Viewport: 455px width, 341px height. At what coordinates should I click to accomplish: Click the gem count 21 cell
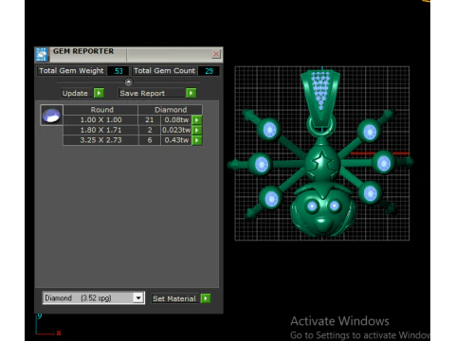click(150, 120)
